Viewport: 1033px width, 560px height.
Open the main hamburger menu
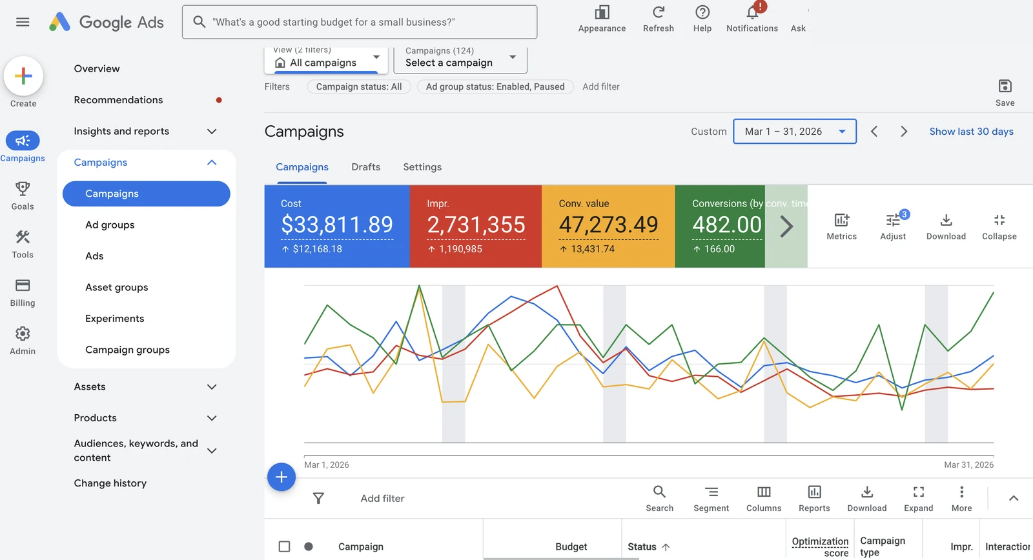(23, 22)
